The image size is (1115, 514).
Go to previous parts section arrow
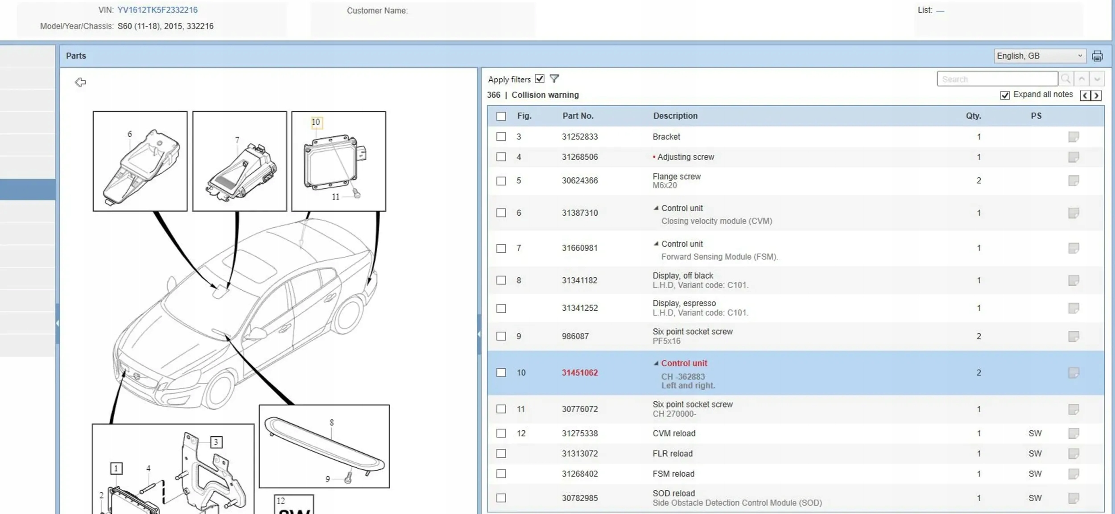coord(1085,95)
